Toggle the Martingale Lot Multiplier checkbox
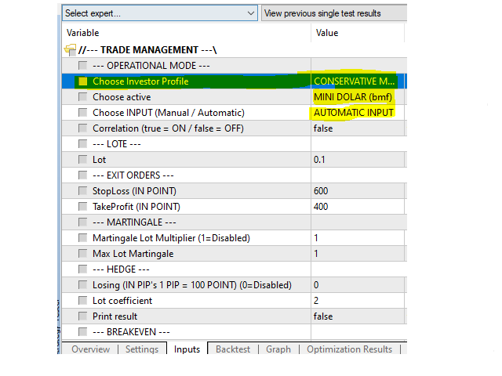Image resolution: width=502 pixels, height=376 pixels. [83, 238]
